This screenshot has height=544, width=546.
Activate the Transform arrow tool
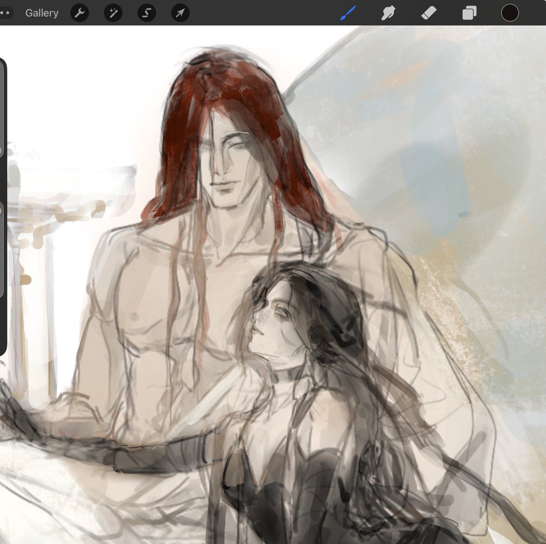(x=180, y=13)
